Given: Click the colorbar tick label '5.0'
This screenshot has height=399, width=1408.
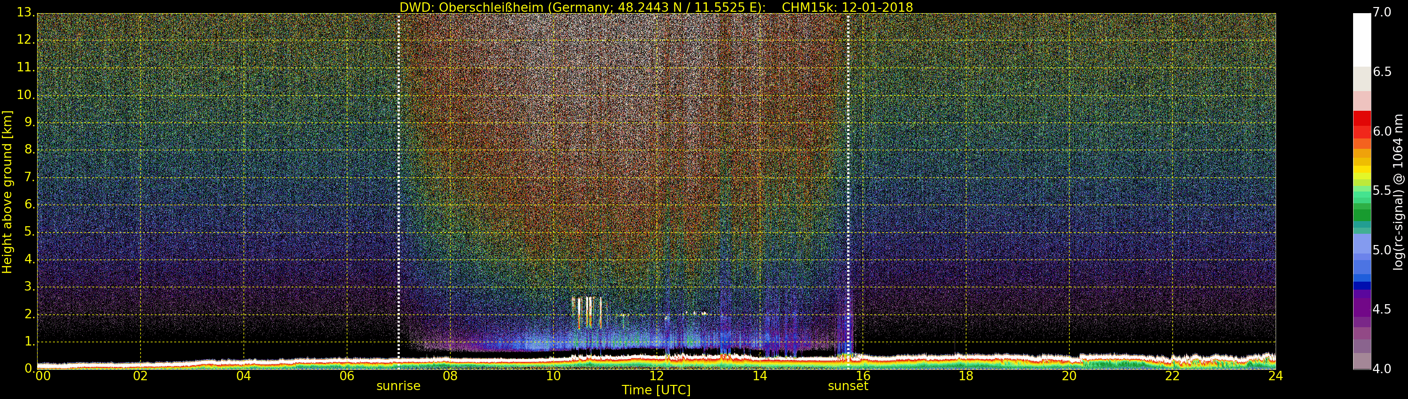Looking at the screenshot, I should pos(1382,250).
